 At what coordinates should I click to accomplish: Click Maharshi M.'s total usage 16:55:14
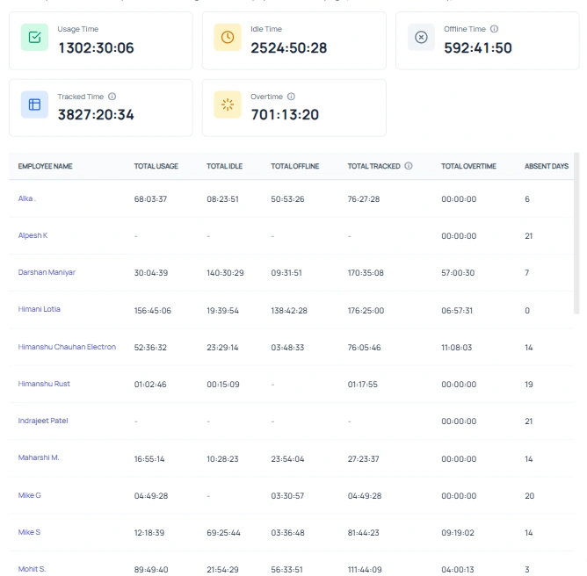(149, 459)
